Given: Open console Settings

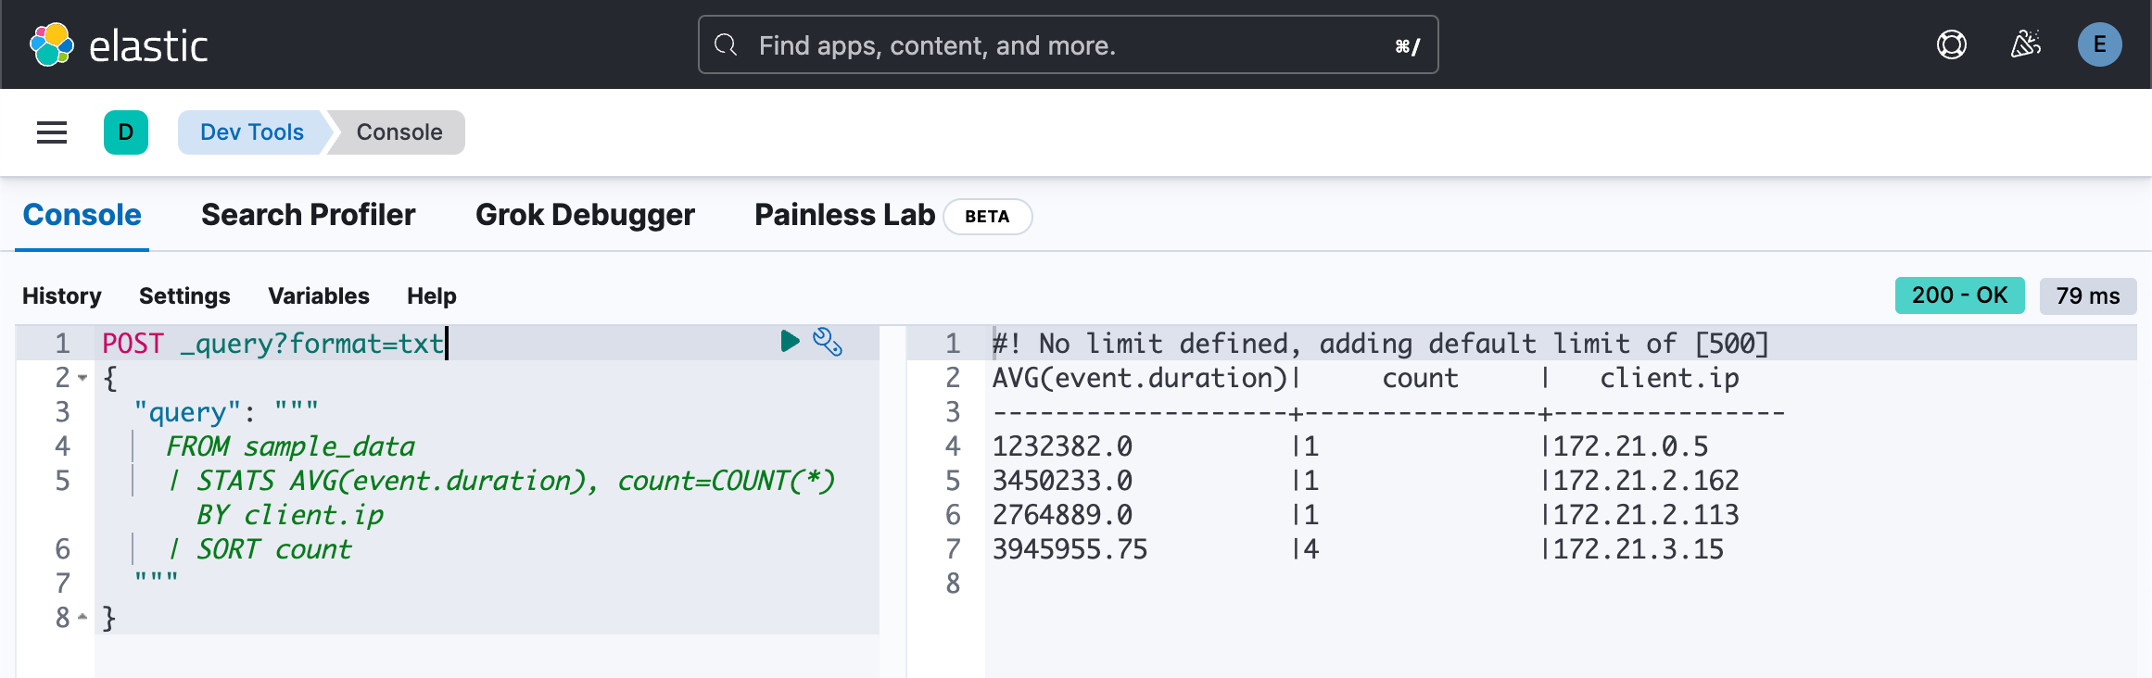Looking at the screenshot, I should coord(184,295).
